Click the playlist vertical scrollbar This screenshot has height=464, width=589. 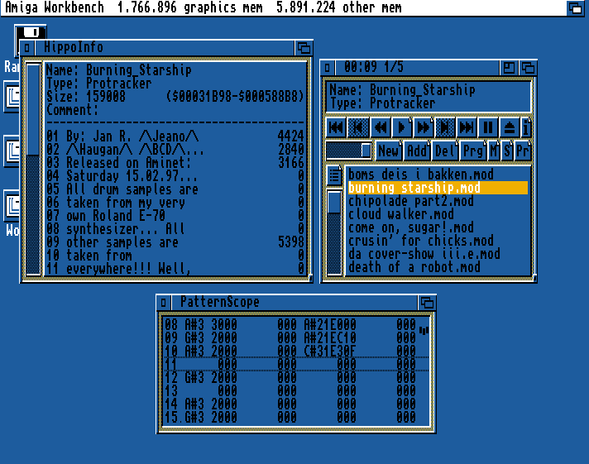(x=334, y=232)
